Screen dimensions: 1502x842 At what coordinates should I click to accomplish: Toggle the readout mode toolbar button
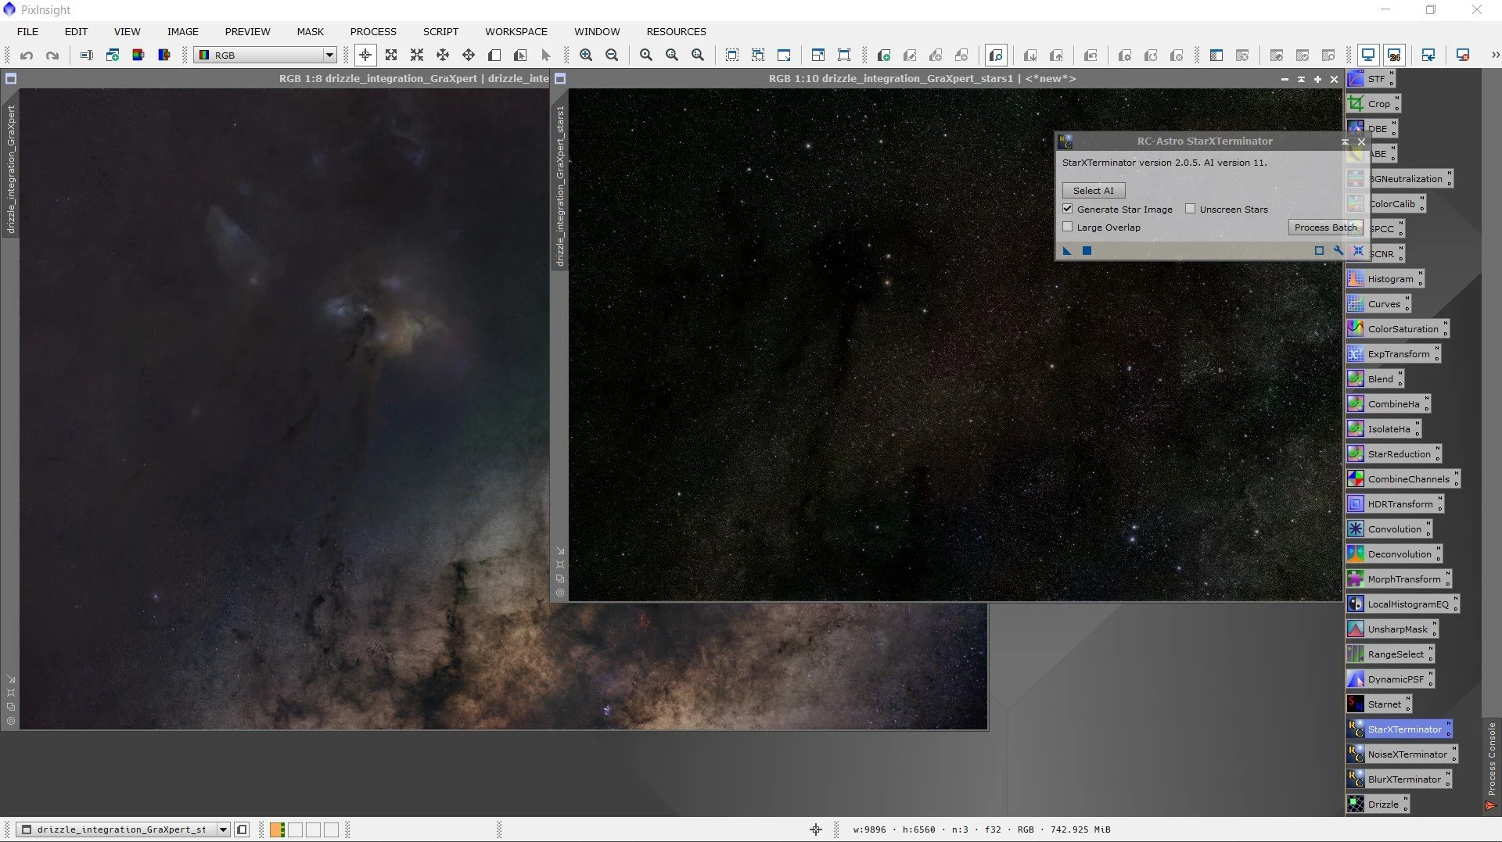point(365,55)
